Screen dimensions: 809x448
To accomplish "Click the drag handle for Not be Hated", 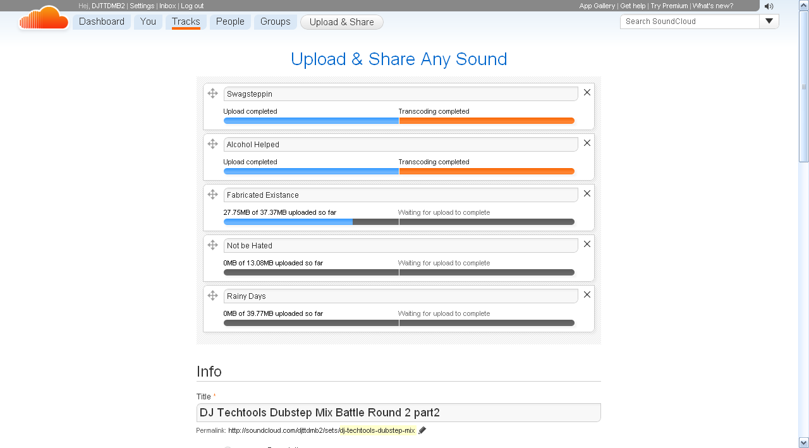I will 213,245.
